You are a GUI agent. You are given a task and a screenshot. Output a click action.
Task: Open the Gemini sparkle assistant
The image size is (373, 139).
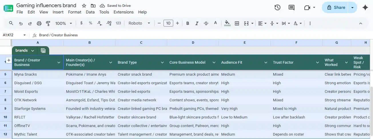[x=365, y=8]
